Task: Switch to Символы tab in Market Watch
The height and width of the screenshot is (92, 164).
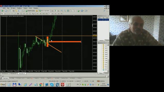Action: (101, 40)
